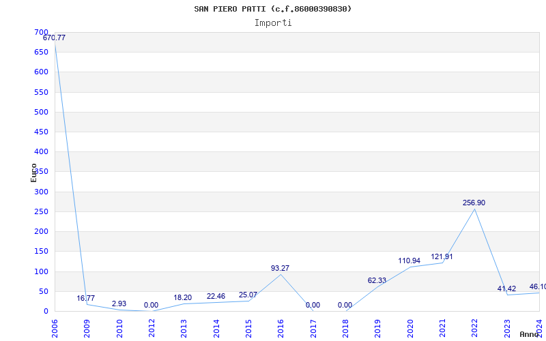Click the 50 y-axis tick label
Viewport: 546px width, 341px height.
point(43,291)
